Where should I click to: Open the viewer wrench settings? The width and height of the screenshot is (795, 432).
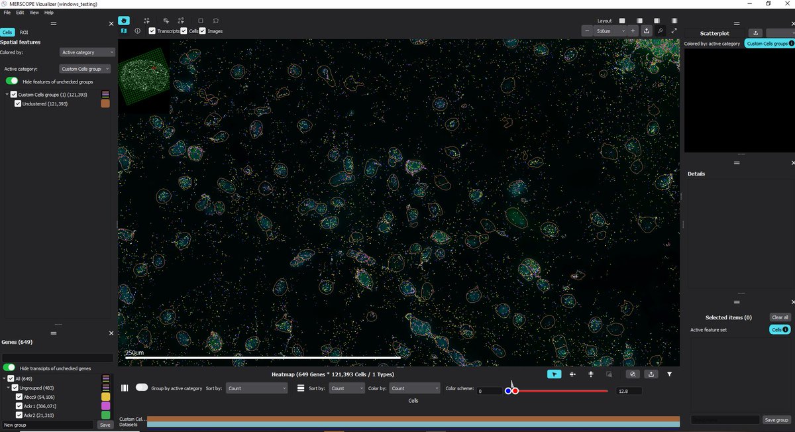661,30
